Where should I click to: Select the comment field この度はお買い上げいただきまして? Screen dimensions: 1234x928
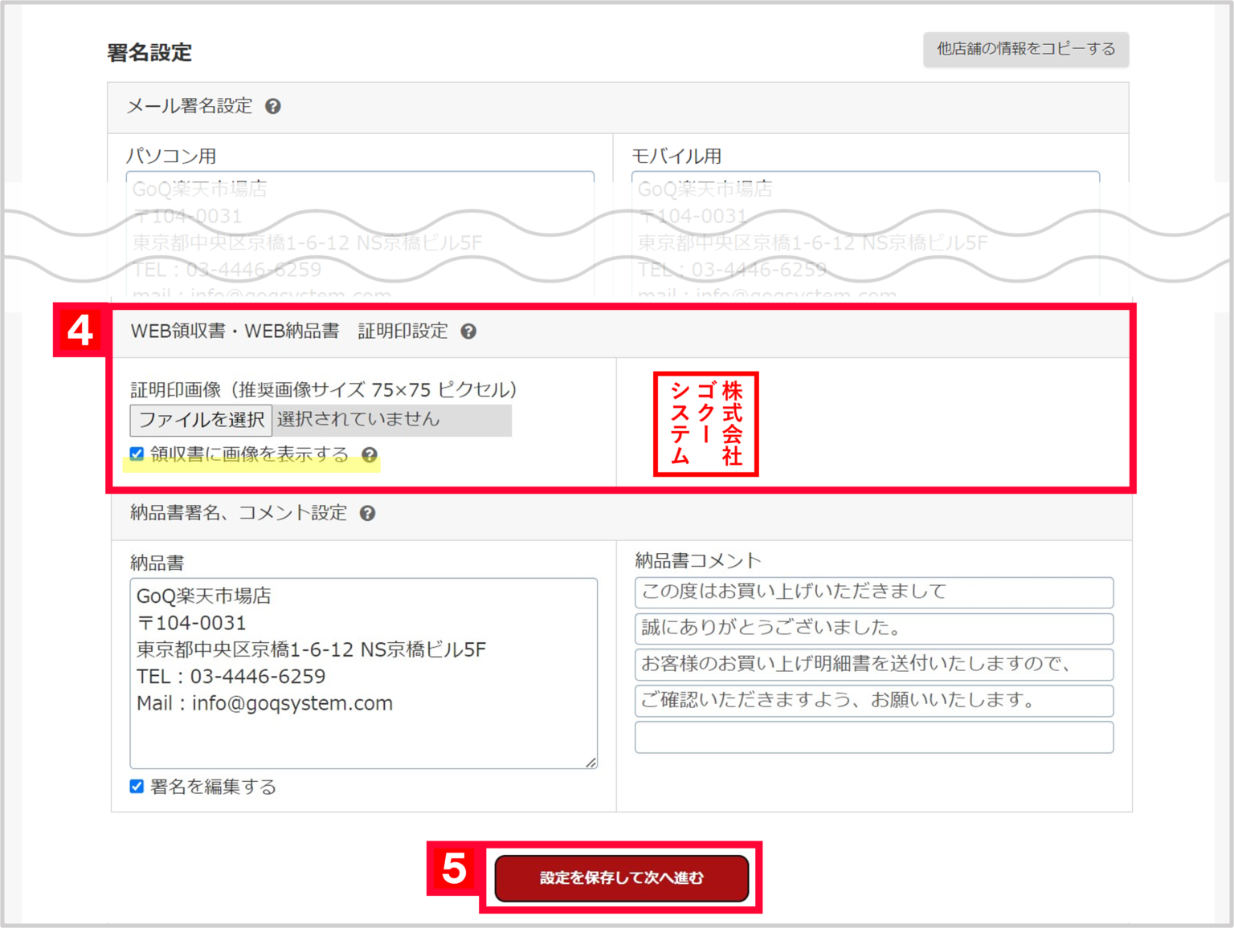click(x=873, y=592)
